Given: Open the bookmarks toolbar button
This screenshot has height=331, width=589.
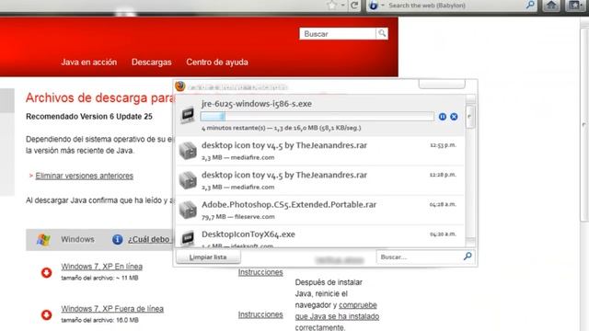Looking at the screenshot, I should tap(574, 5).
